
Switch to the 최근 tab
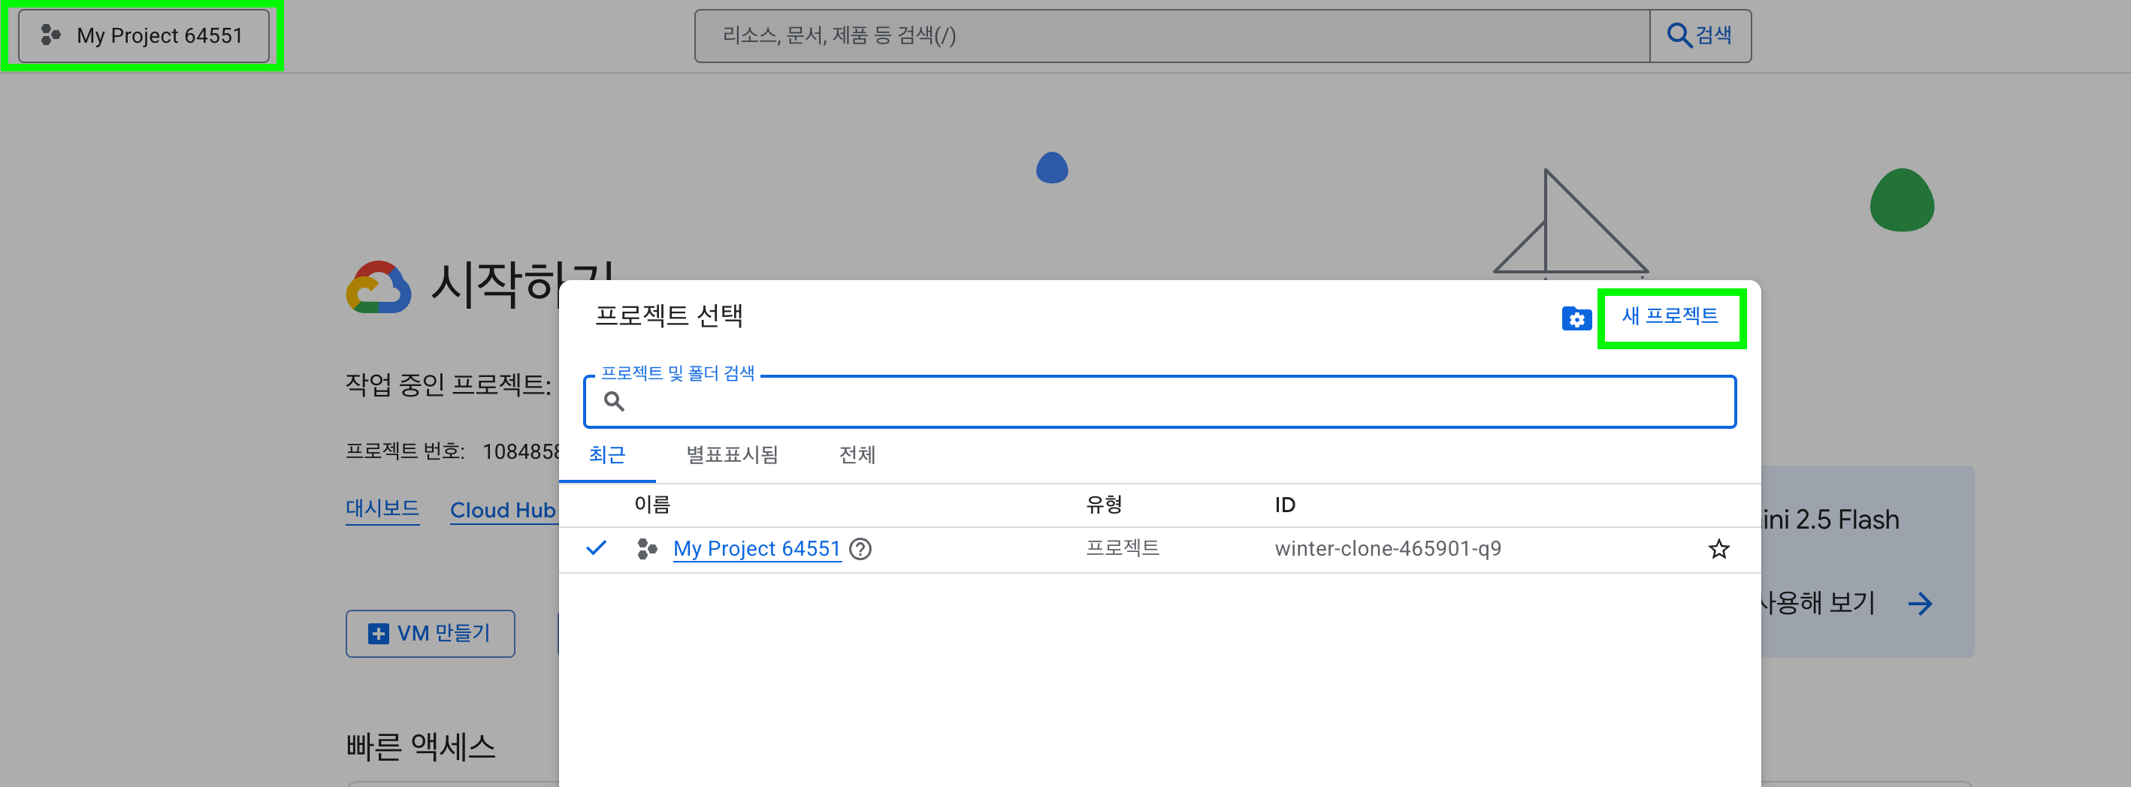click(607, 454)
